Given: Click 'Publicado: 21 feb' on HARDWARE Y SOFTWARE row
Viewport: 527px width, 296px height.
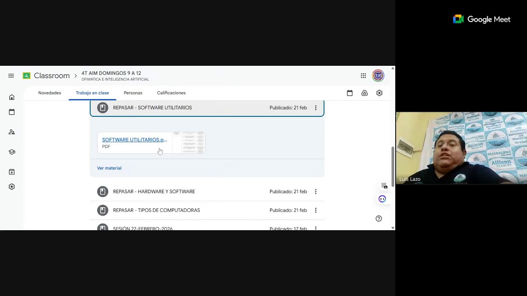Looking at the screenshot, I should 288,192.
